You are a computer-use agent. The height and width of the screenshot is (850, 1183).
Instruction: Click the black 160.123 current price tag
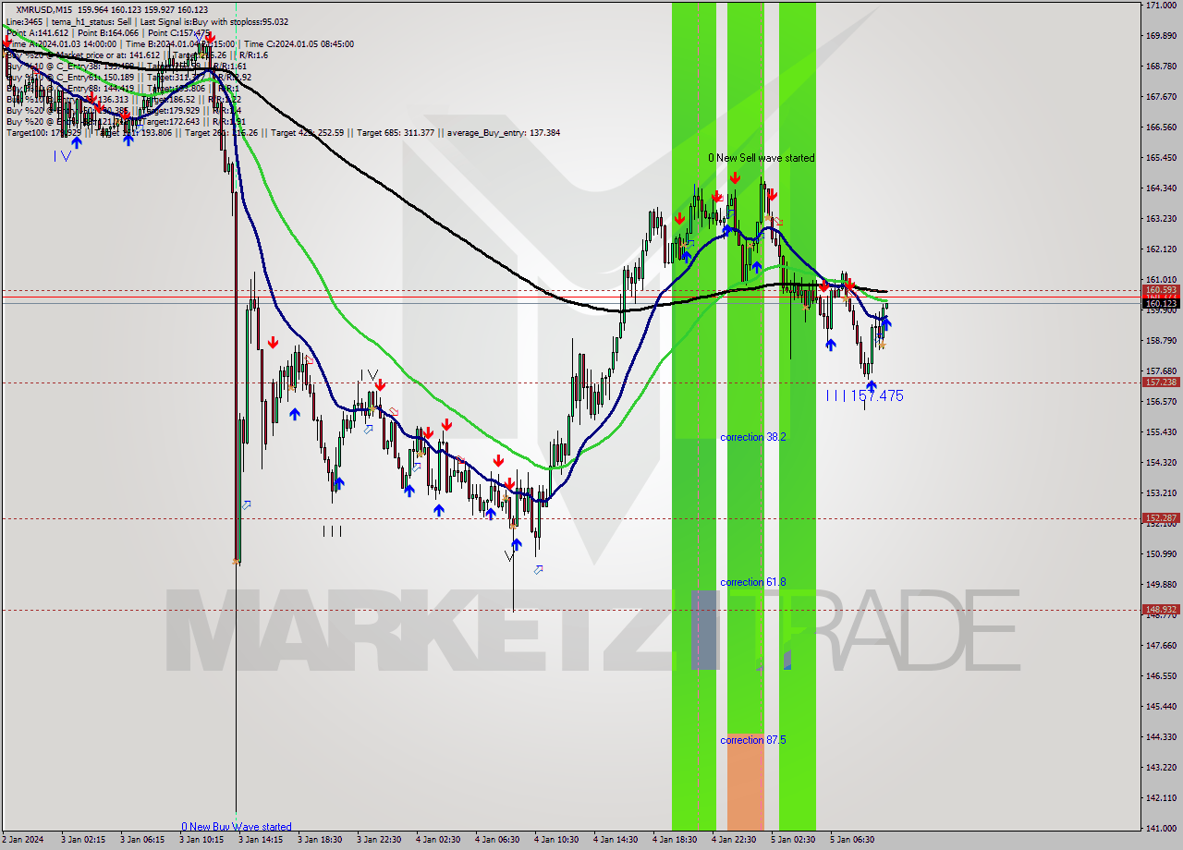pyautogui.click(x=1161, y=303)
